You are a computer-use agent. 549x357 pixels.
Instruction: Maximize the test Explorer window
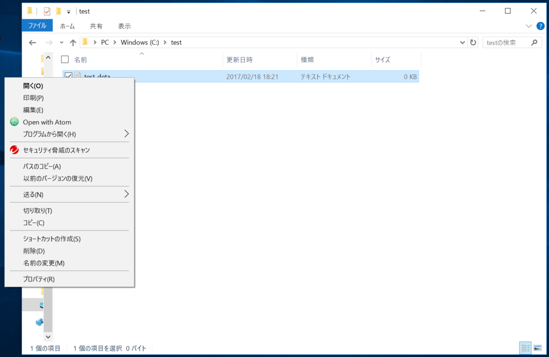click(508, 11)
